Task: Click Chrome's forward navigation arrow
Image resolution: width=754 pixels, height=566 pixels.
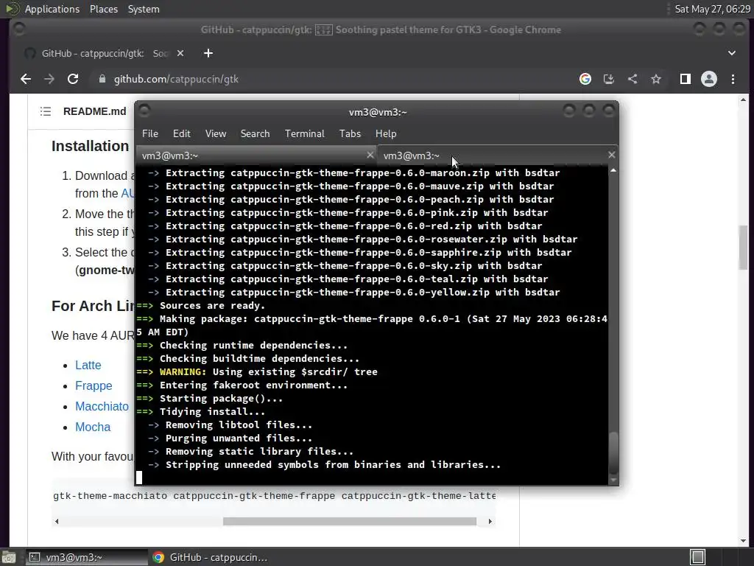Action: click(x=49, y=80)
